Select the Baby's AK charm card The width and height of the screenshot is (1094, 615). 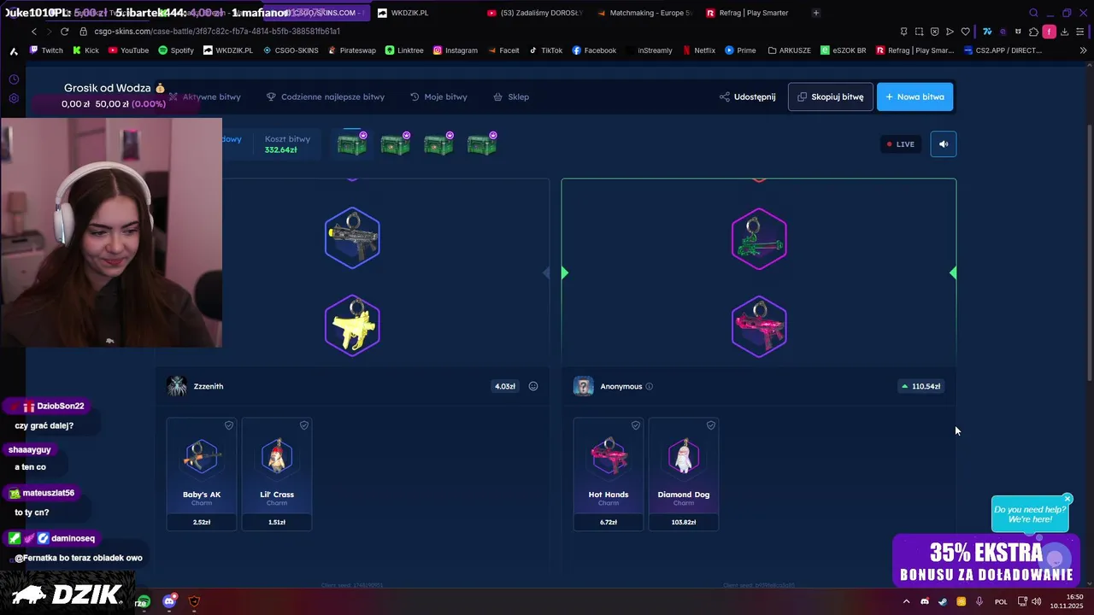click(x=202, y=474)
